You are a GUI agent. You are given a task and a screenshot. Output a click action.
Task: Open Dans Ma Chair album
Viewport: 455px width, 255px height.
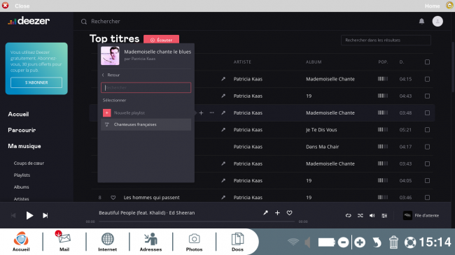pos(323,147)
